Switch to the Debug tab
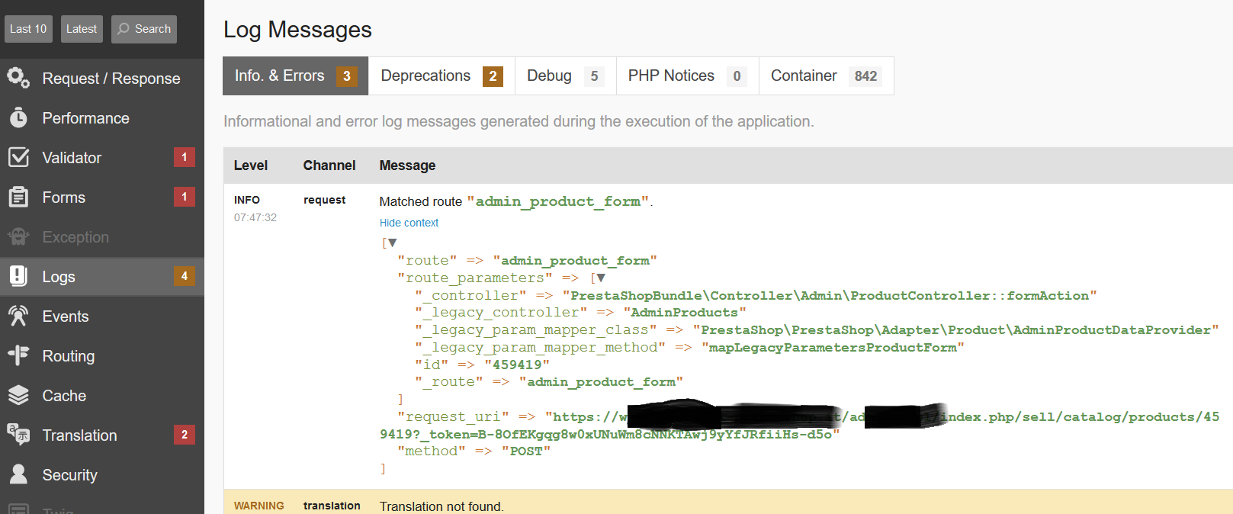 tap(565, 75)
